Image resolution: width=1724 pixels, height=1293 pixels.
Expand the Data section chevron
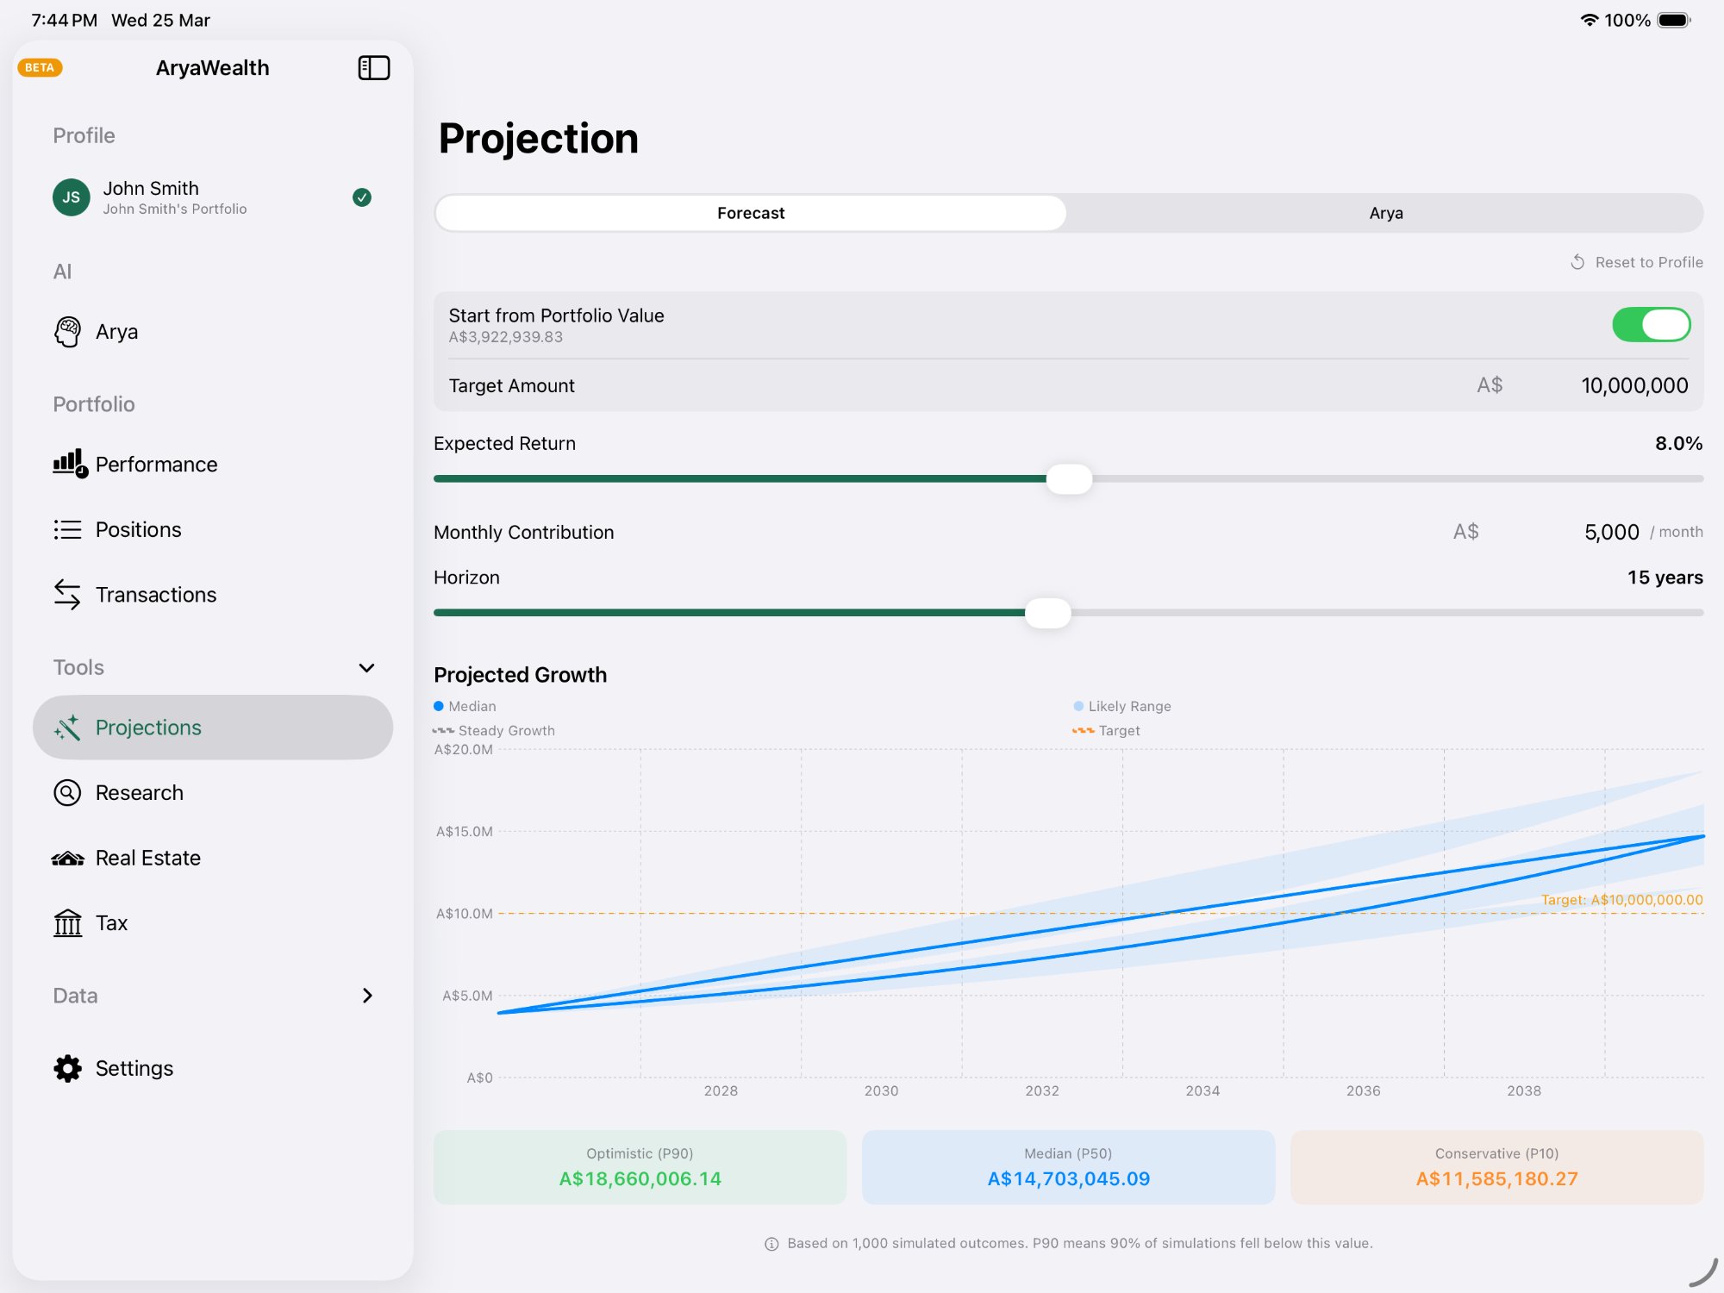(367, 996)
